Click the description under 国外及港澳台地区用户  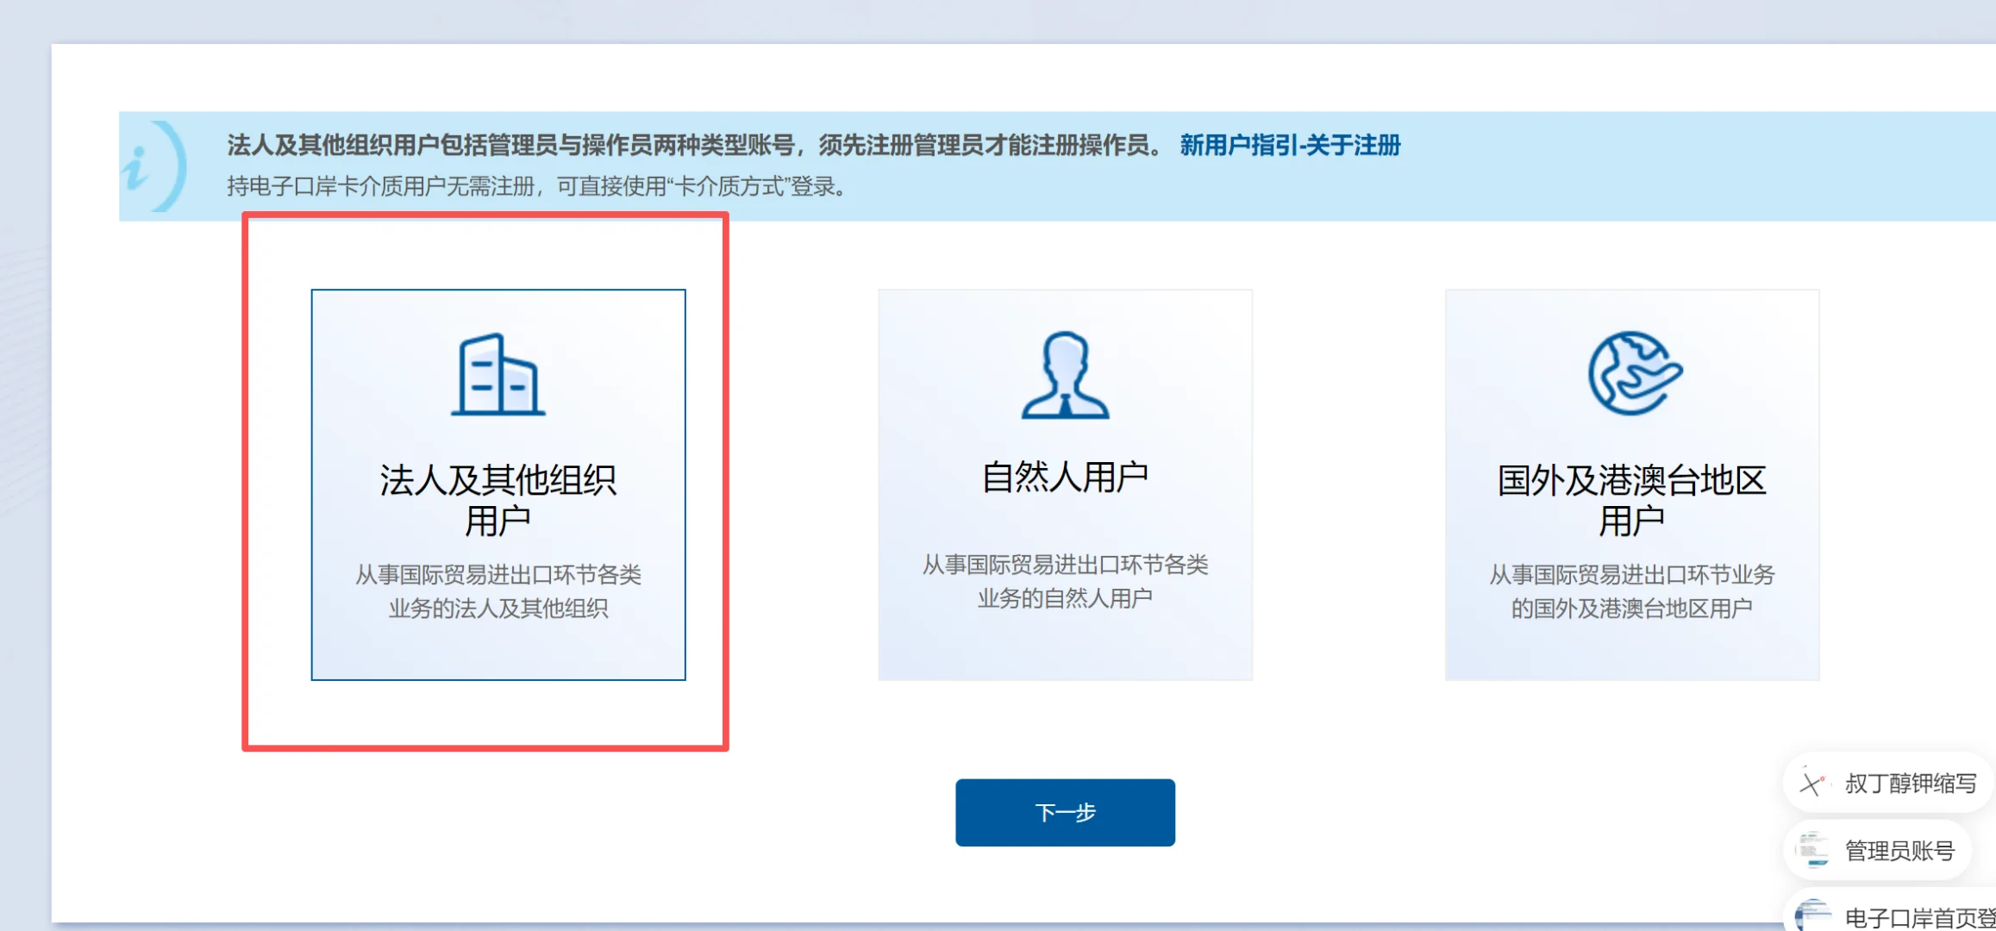[x=1635, y=589]
